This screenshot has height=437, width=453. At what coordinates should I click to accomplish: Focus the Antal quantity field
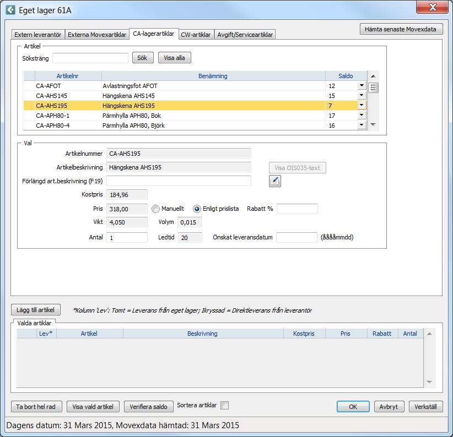(127, 237)
